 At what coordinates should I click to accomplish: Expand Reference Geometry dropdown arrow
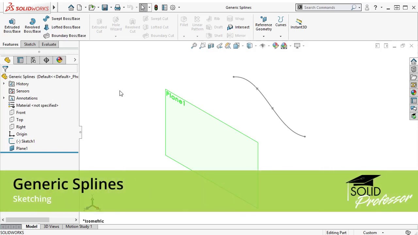click(x=264, y=36)
